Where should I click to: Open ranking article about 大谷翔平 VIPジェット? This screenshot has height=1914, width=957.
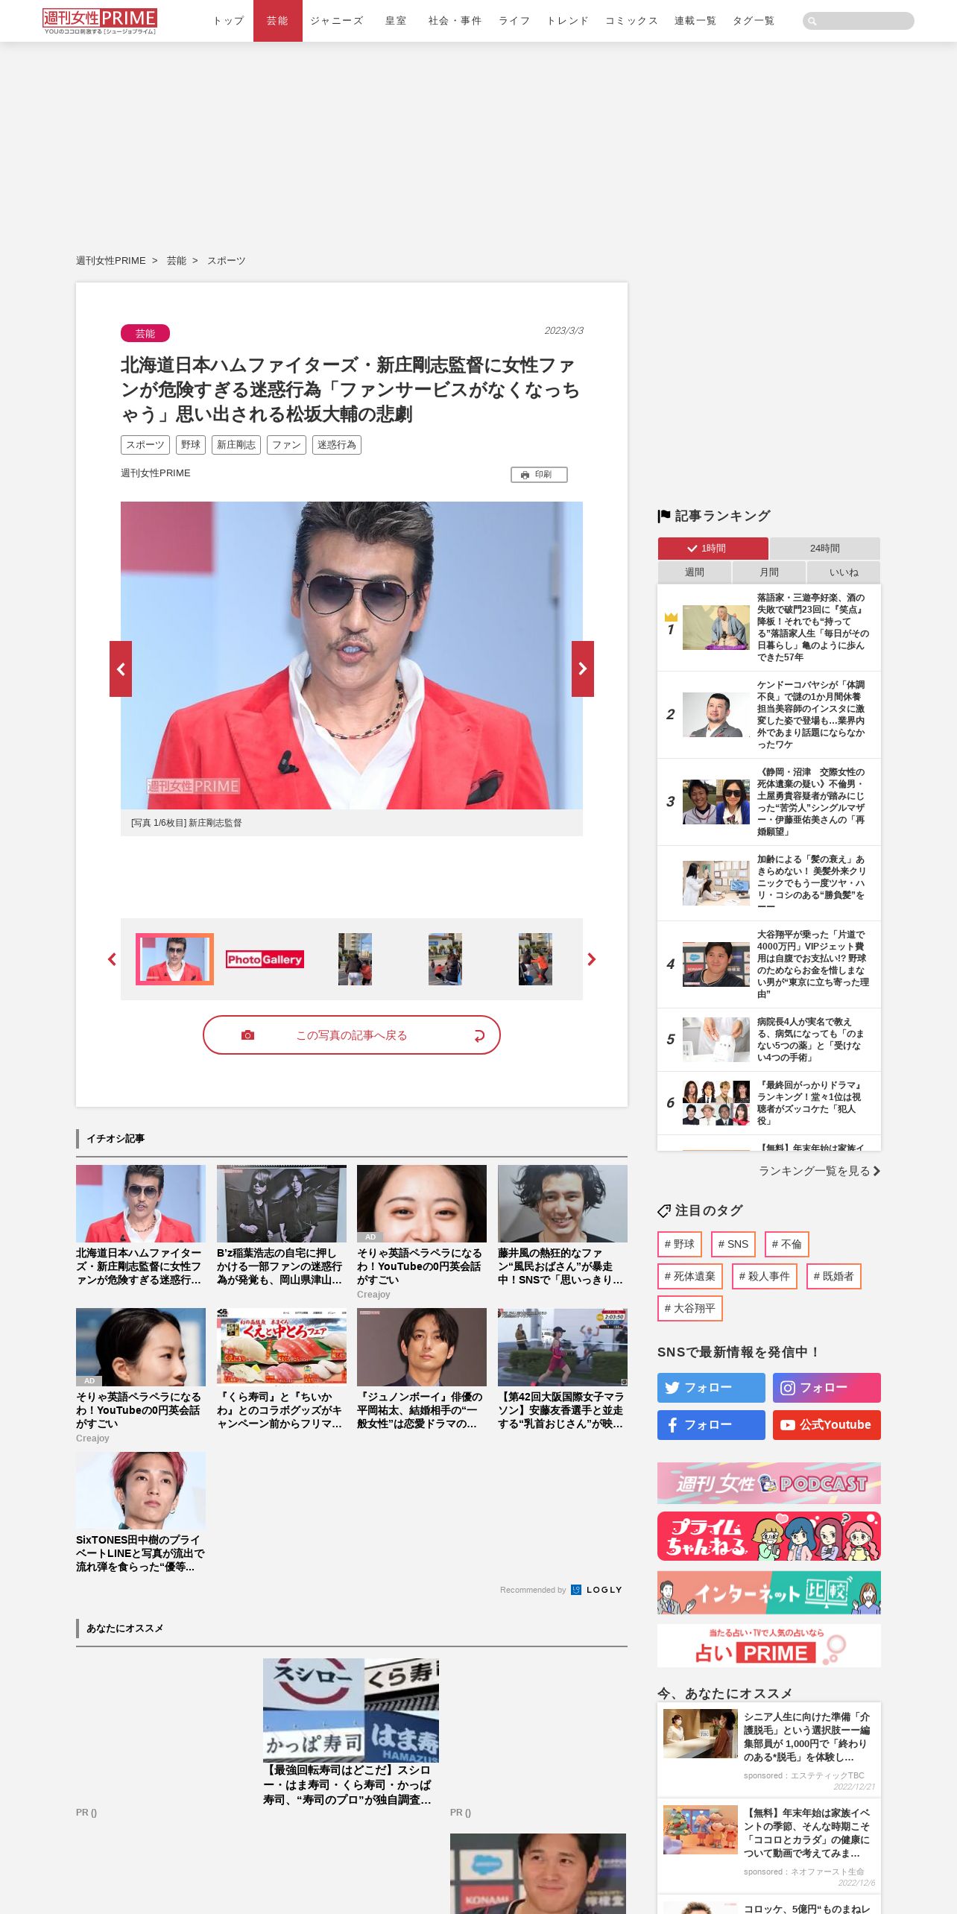tap(769, 964)
